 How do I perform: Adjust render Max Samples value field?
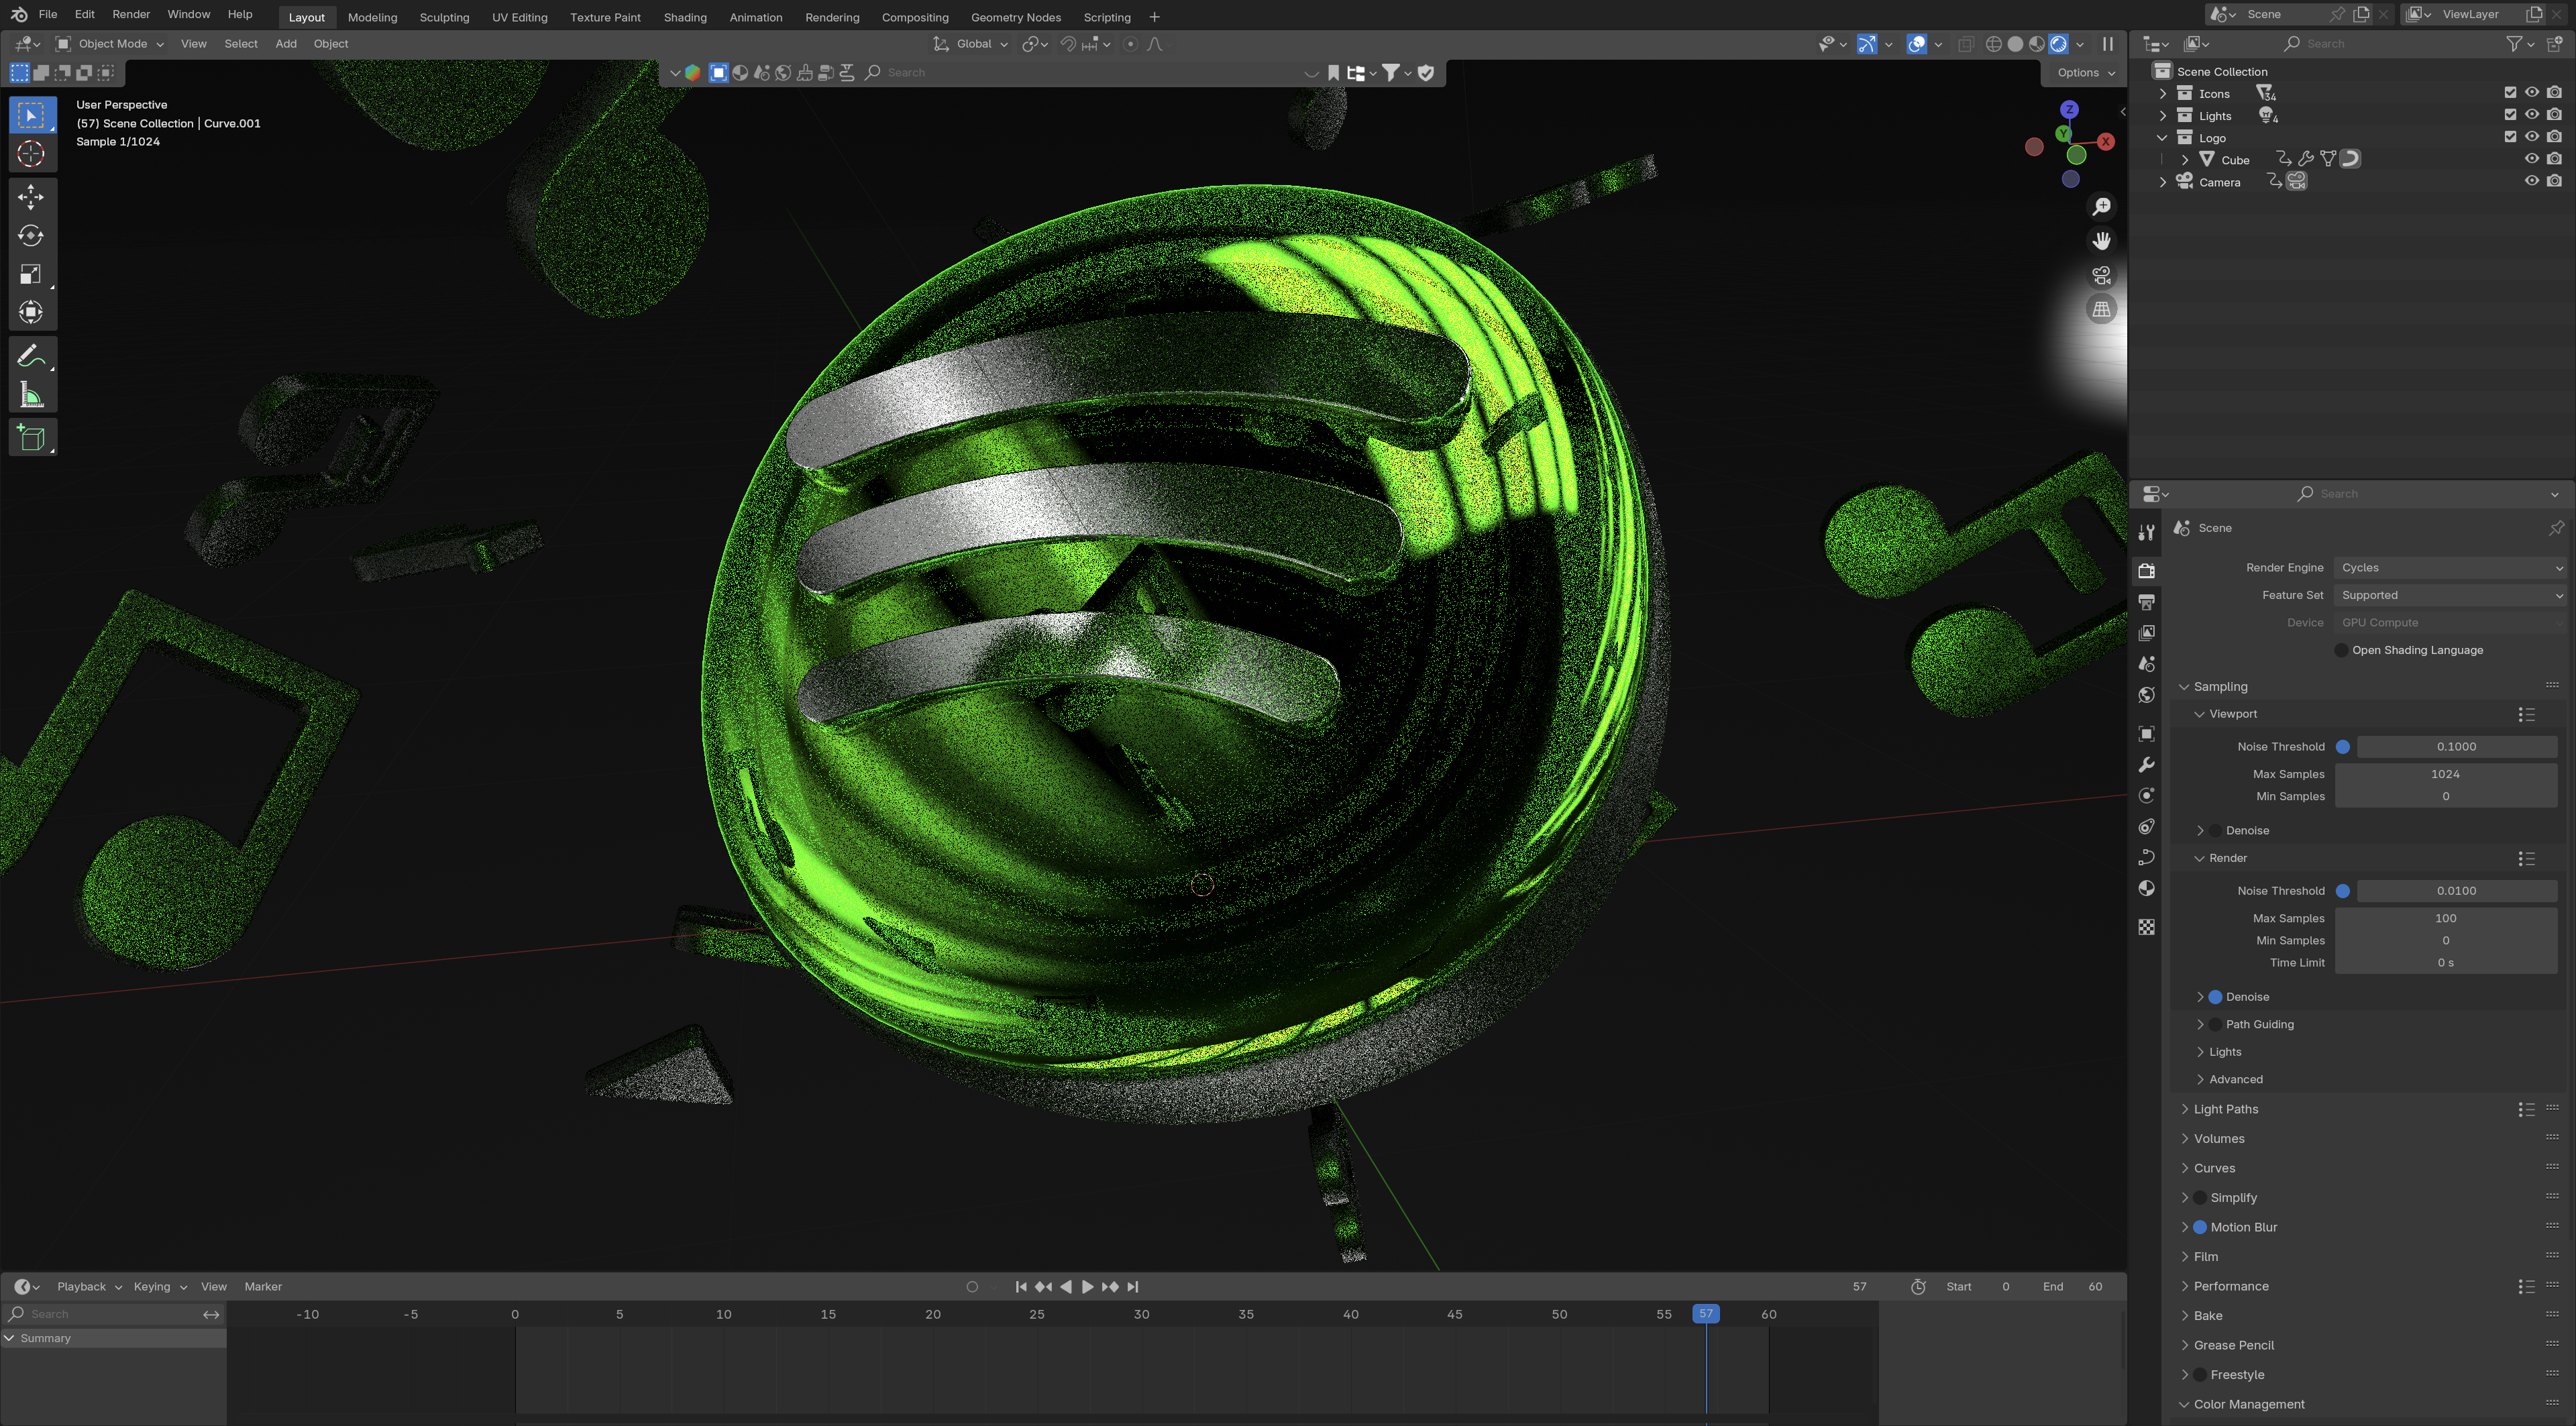tap(2445, 919)
